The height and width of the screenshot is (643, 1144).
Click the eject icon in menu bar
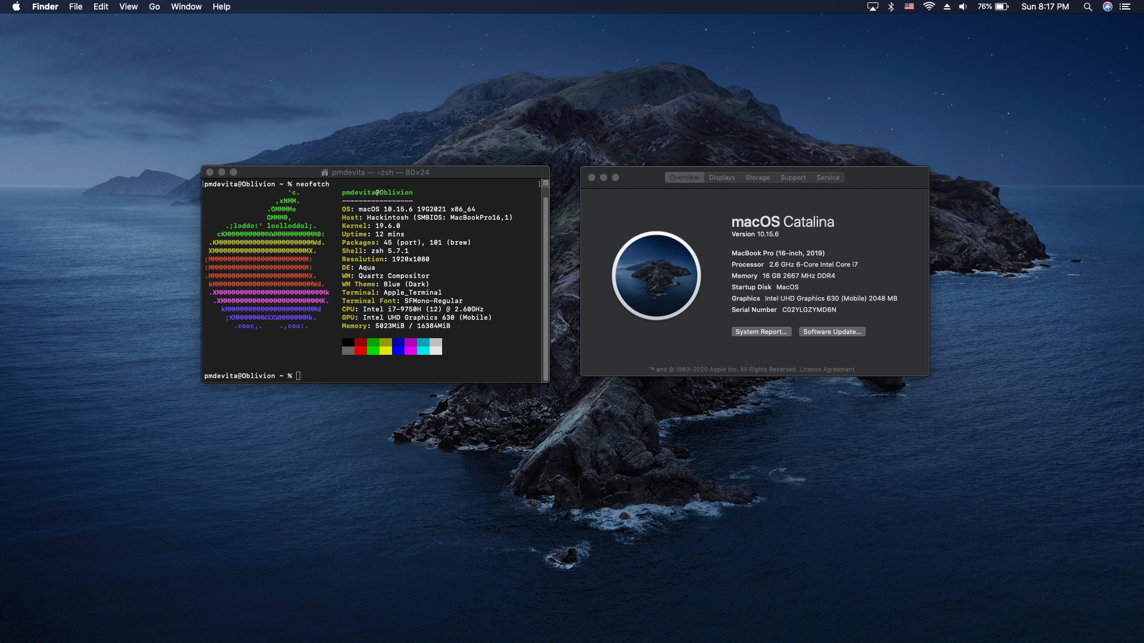947,7
